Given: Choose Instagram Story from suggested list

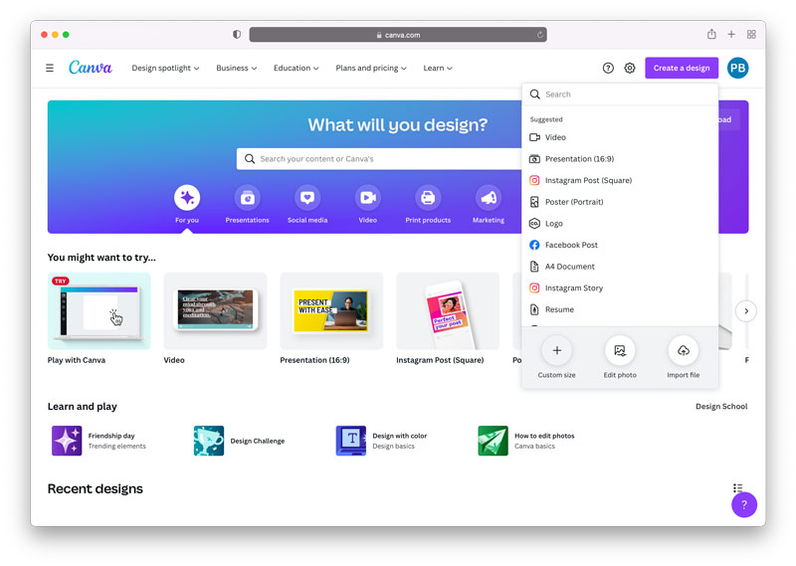Looking at the screenshot, I should click(x=620, y=287).
